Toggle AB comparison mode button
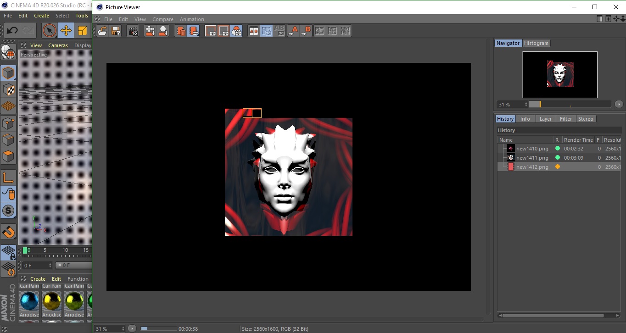Viewport: 626px width, 333px height. click(253, 31)
